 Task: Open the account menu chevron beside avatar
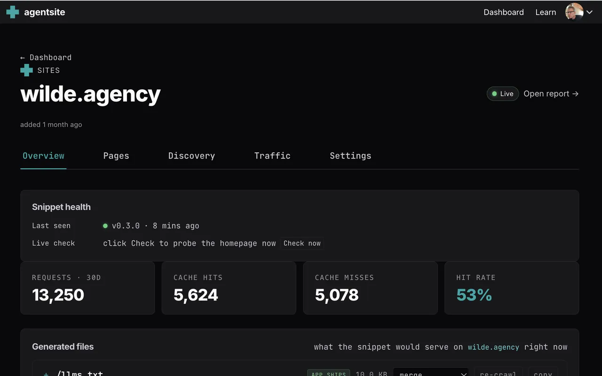589,12
